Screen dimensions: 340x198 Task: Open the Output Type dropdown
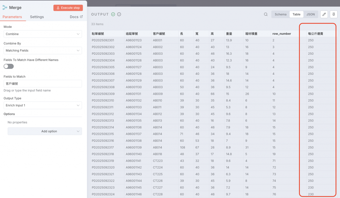43,105
